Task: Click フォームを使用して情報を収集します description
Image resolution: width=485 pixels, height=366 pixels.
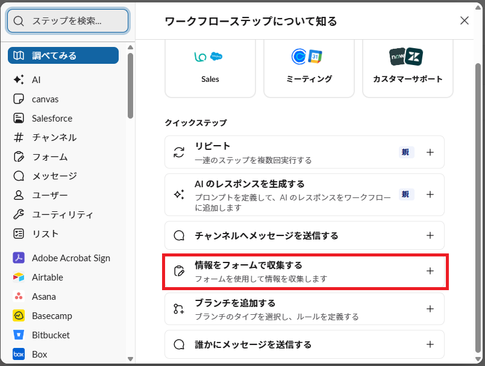Action: point(261,279)
